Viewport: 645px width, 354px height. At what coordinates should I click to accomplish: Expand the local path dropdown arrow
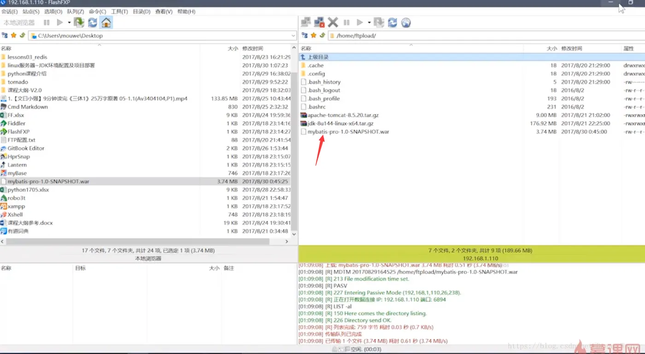pyautogui.click(x=293, y=35)
